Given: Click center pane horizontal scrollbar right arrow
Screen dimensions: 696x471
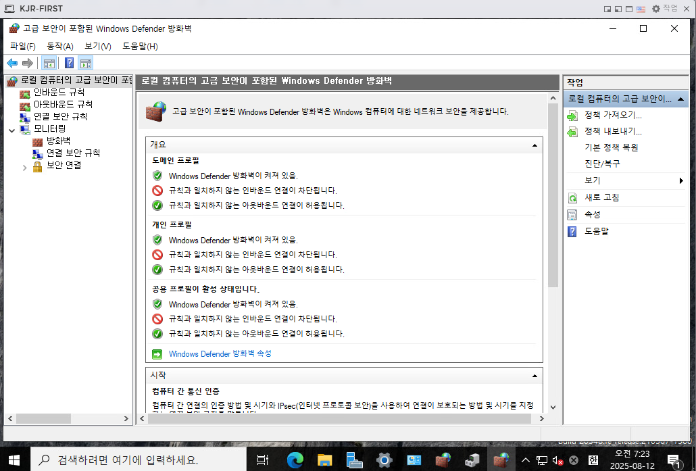Looking at the screenshot, I should [541, 418].
